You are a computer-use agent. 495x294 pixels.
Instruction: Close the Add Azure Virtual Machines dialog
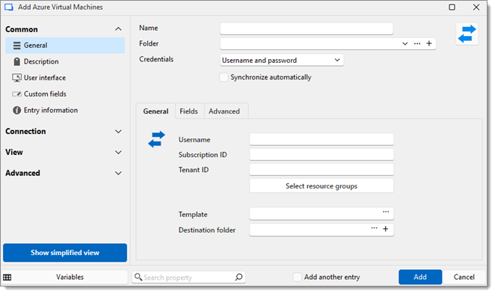pyautogui.click(x=476, y=7)
